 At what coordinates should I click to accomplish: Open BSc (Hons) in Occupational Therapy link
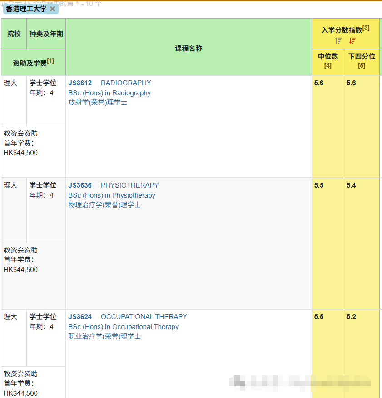124,327
